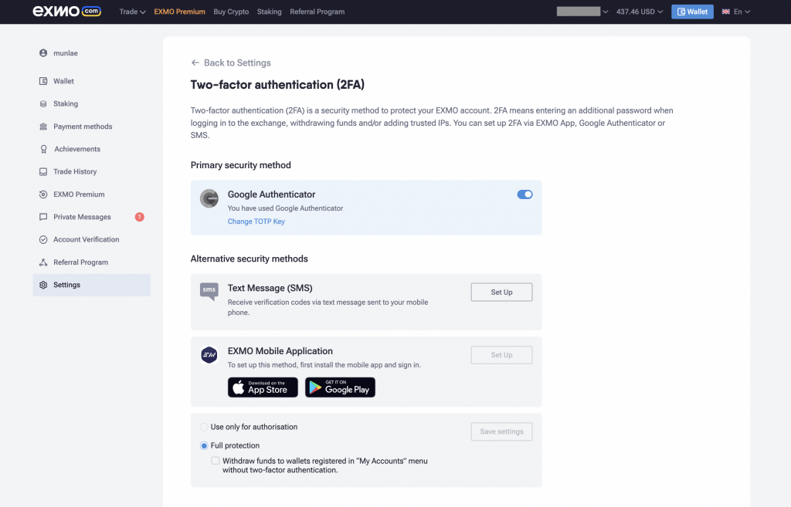791x507 pixels.
Task: Open Account Verification checkmark icon
Action: click(43, 240)
